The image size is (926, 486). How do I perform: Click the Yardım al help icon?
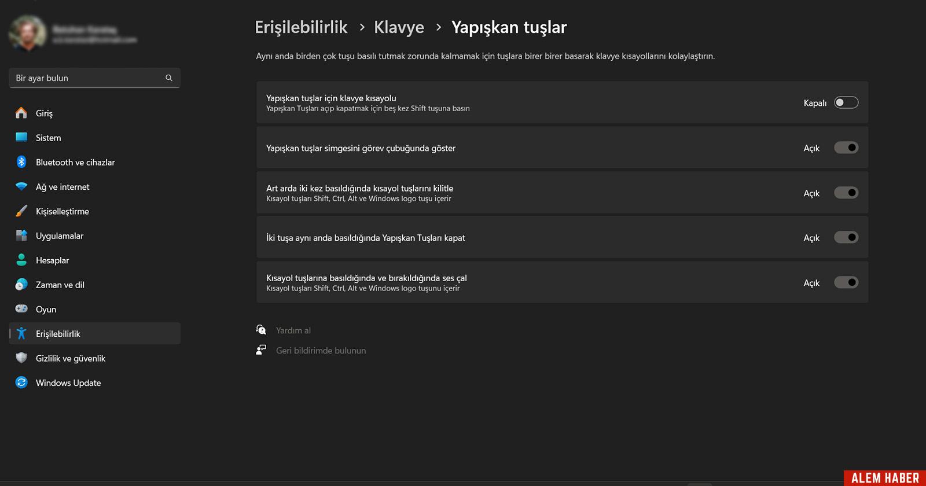pos(261,330)
